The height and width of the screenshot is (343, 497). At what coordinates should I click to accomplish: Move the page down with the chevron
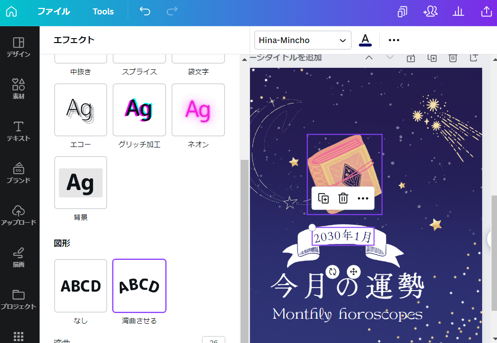click(390, 57)
